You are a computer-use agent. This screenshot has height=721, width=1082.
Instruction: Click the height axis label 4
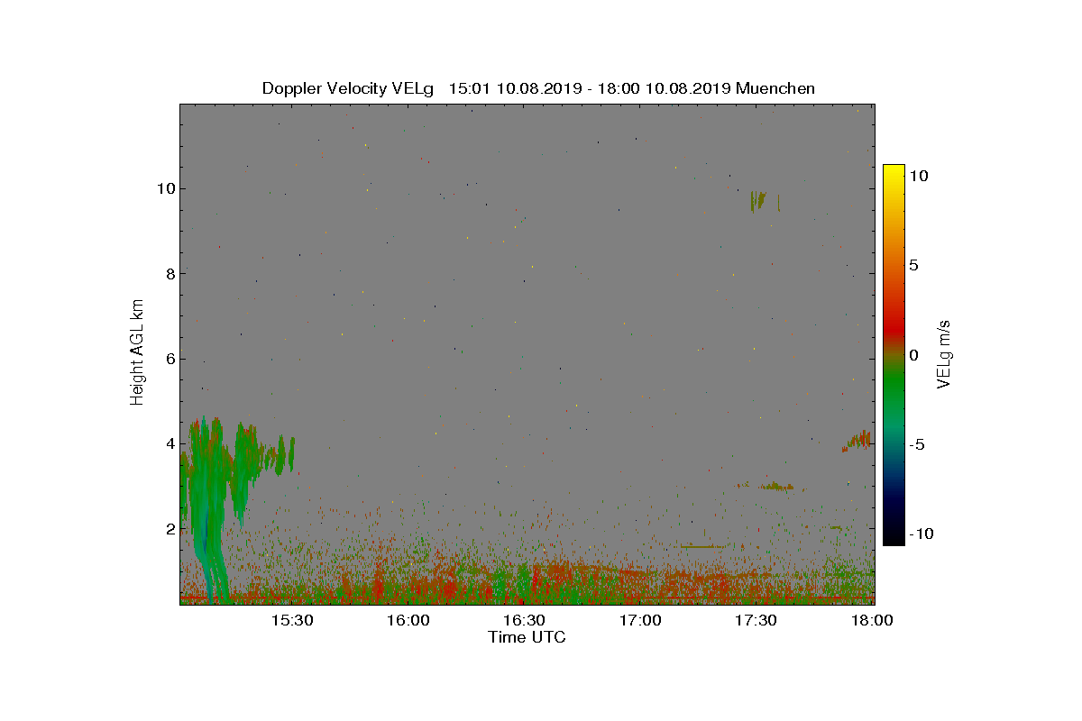coord(169,443)
